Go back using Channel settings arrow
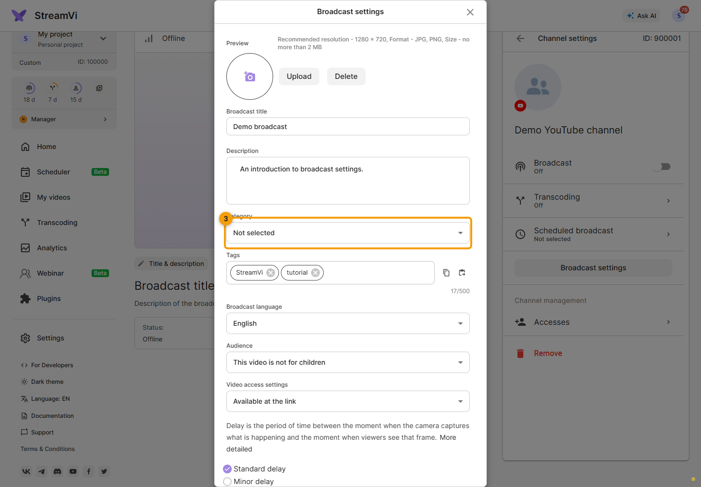Viewport: 701px width, 487px height. 520,38
